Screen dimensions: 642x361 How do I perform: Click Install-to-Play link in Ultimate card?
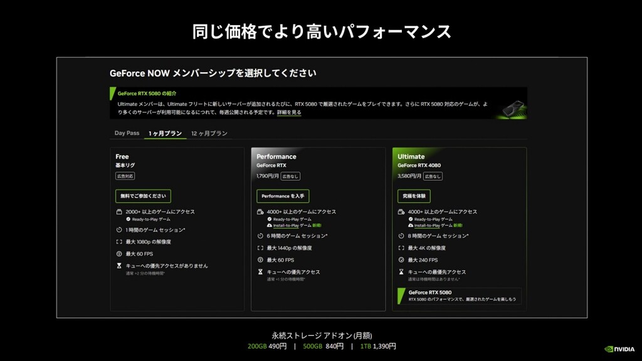pyautogui.click(x=427, y=226)
